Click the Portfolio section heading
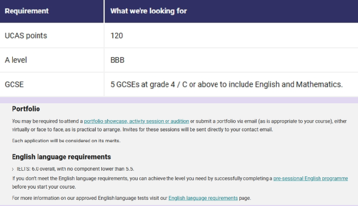Screen dimensions: 358x206 tap(26, 109)
